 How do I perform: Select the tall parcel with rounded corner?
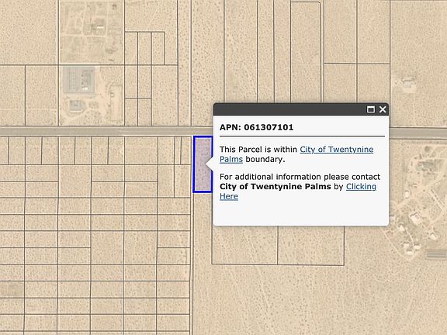(x=306, y=52)
